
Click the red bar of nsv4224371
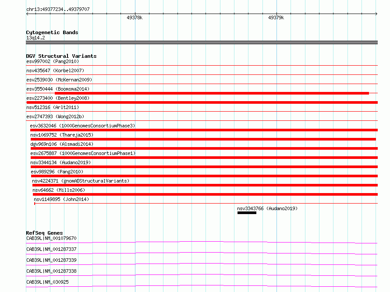pyautogui.click(x=205, y=185)
